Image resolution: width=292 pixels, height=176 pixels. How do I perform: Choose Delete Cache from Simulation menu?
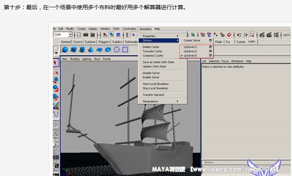tap(151, 47)
